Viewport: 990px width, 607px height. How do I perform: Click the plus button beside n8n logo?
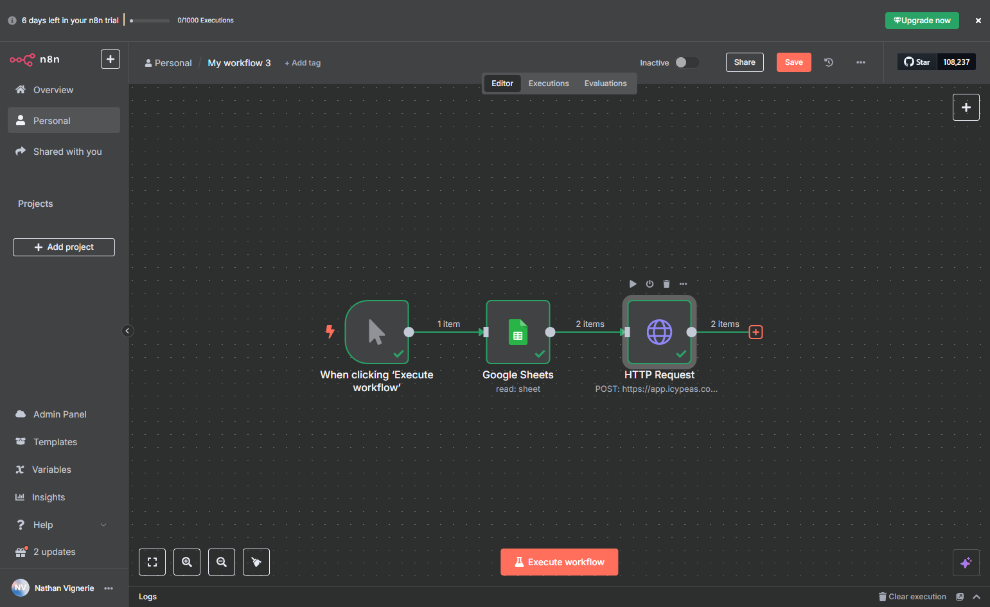click(x=110, y=59)
